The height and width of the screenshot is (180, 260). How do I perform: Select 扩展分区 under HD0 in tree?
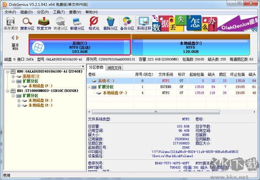coord(30,81)
